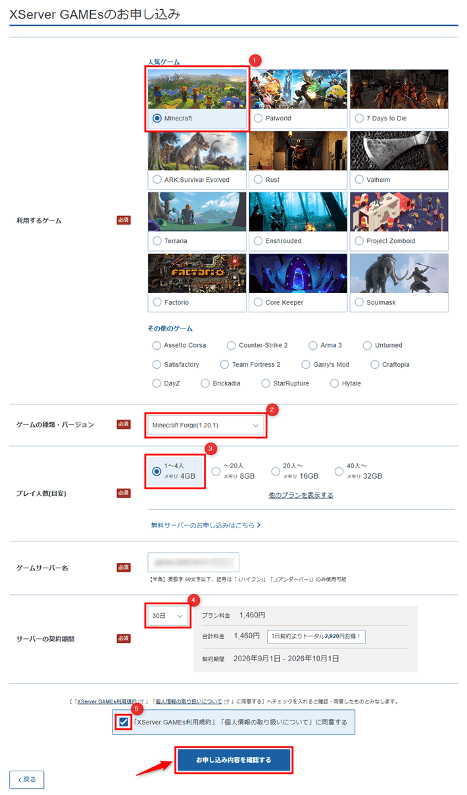467x795 pixels.
Task: Click the Palworld game thumbnail image
Action: click(298, 89)
